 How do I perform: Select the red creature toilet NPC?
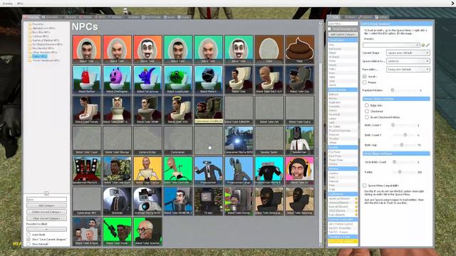87,79
